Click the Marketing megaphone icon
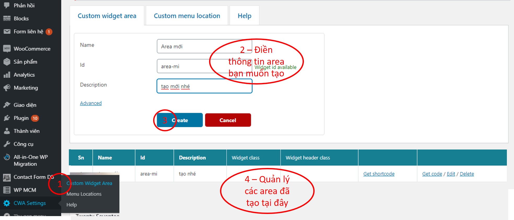514x220 pixels. pyautogui.click(x=7, y=88)
